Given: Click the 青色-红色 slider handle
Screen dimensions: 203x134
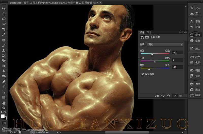Looking at the screenshot, I should coord(152,54).
